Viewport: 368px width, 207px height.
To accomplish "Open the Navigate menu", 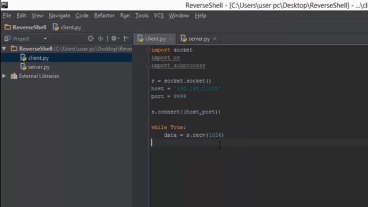I will [59, 16].
